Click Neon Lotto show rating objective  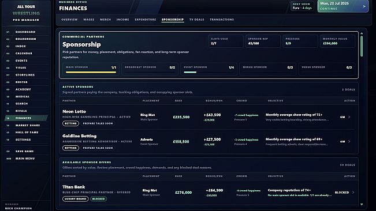(294, 115)
